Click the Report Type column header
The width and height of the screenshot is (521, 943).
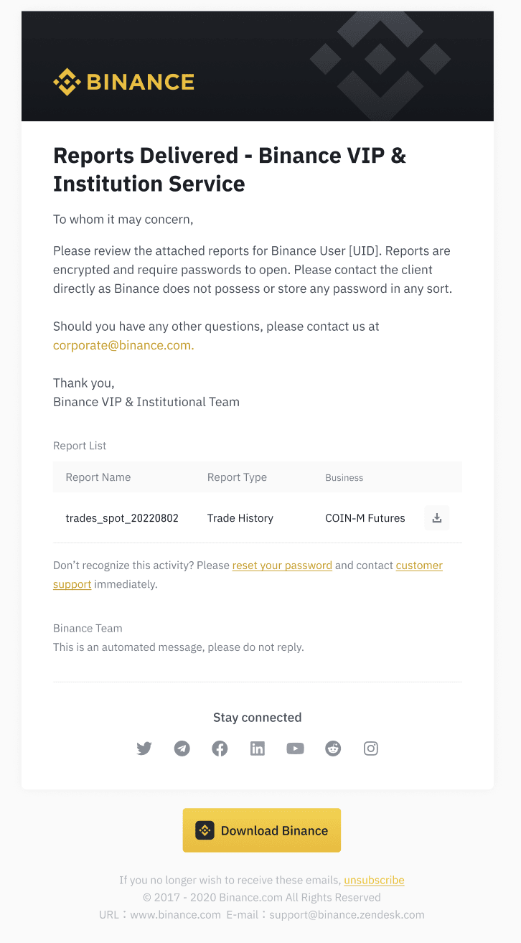coord(237,477)
